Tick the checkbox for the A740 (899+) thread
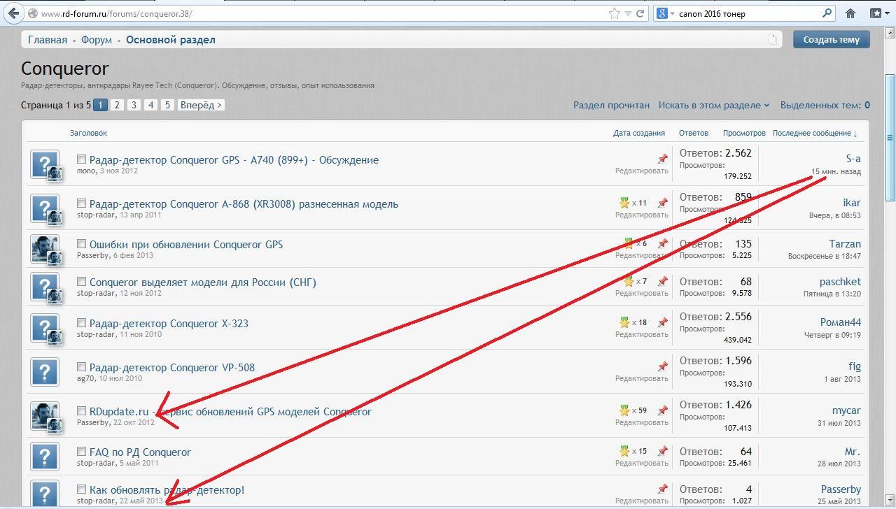Screen dimensions: 896x509 (82, 159)
